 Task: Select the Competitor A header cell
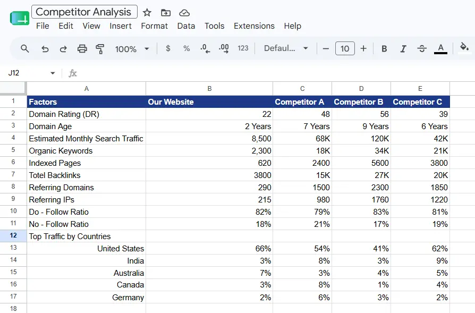tap(302, 102)
